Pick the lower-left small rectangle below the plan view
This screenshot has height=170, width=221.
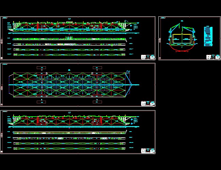pyautogui.click(x=41, y=102)
